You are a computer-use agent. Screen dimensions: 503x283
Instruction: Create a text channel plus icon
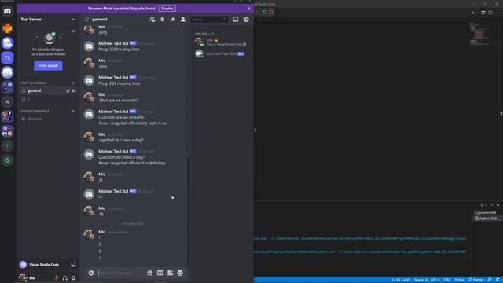point(73,83)
